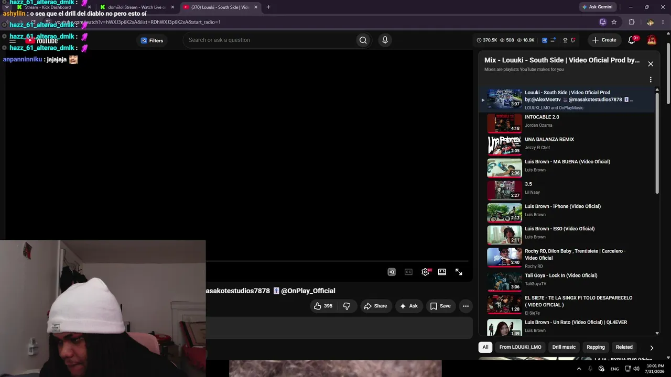Switch to the domiilol Stream tab

point(137,7)
